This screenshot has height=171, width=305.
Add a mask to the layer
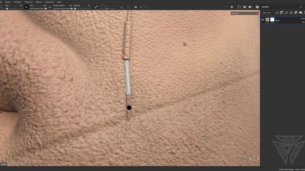click(282, 13)
